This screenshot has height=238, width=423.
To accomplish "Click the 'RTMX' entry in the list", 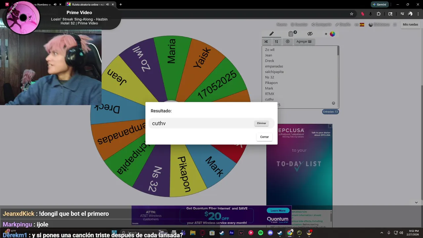I will click(x=270, y=94).
